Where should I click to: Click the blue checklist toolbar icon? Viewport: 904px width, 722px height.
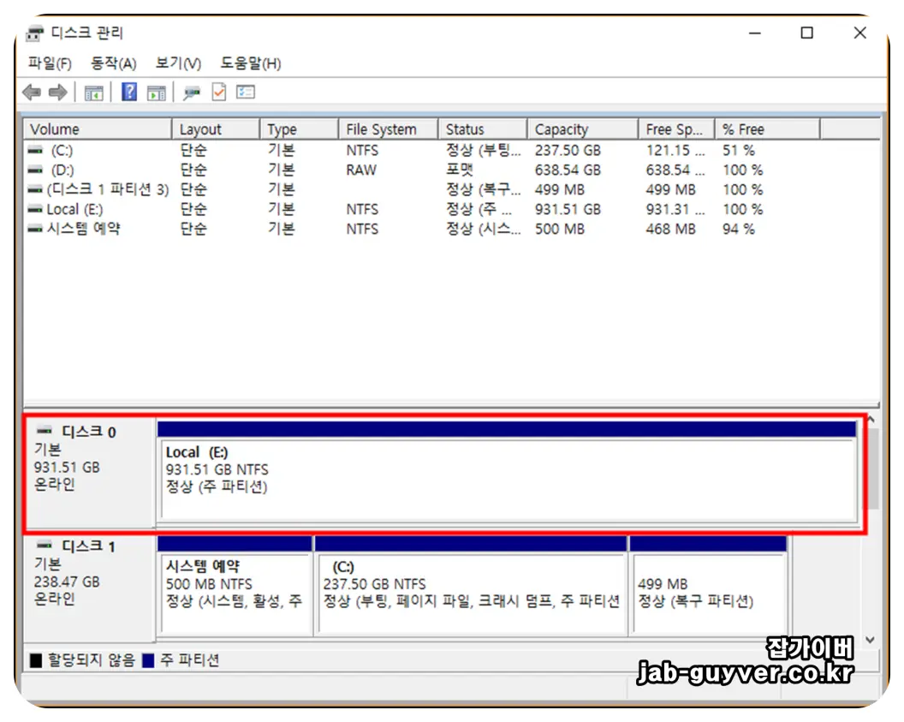[x=246, y=92]
